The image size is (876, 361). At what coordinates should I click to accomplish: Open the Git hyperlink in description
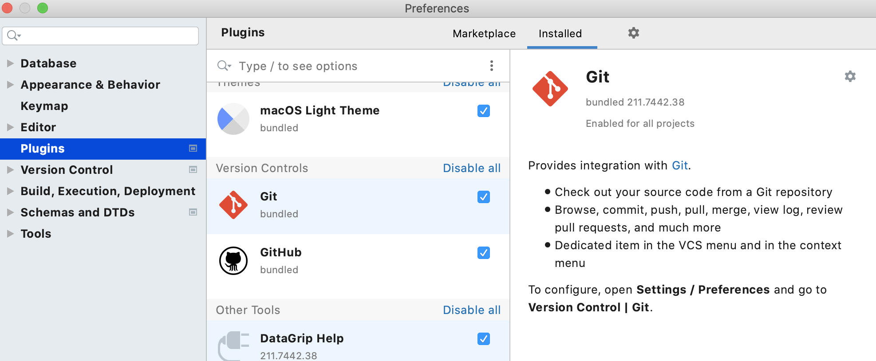[679, 165]
